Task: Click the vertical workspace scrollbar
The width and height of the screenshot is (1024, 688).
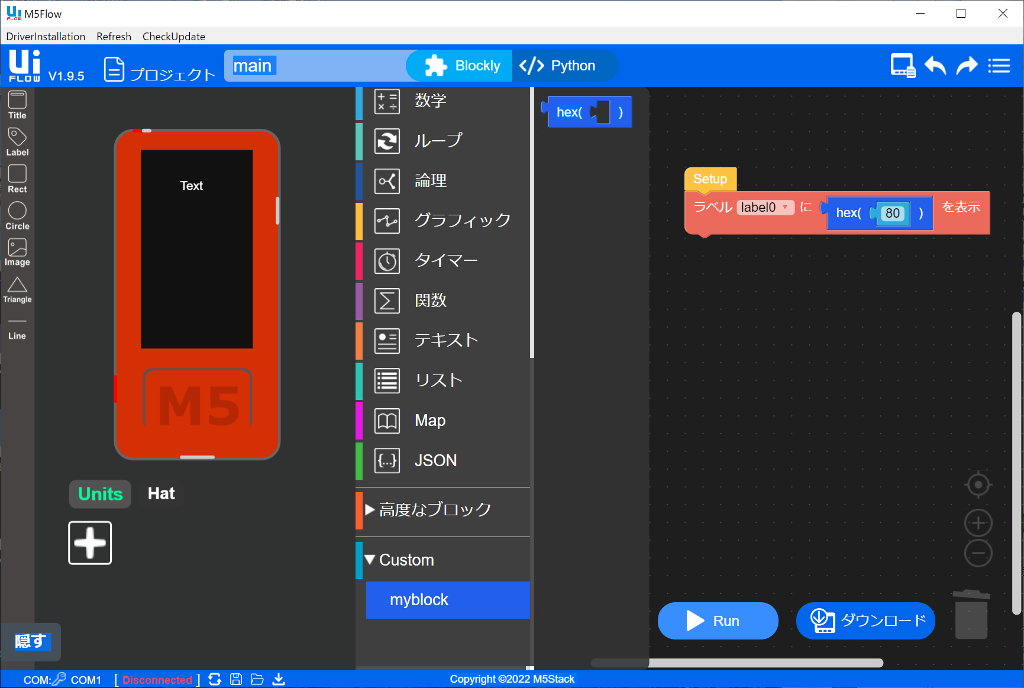Action: pyautogui.click(x=1017, y=464)
